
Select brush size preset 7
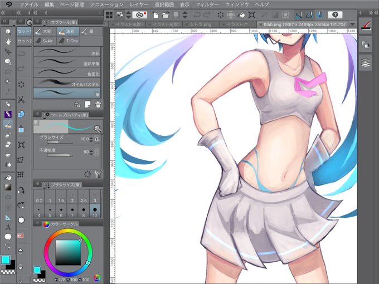72,211
